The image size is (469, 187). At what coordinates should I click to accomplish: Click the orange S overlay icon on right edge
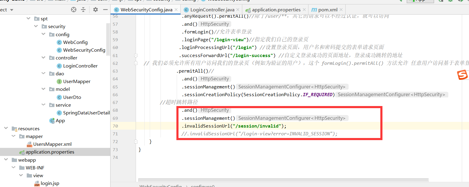(x=463, y=75)
